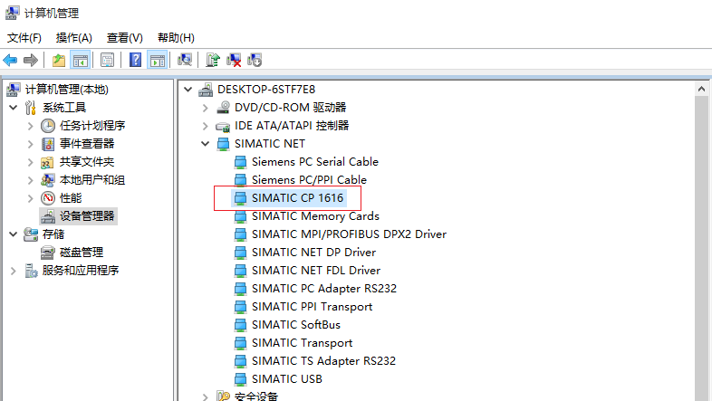The height and width of the screenshot is (401, 712).
Task: Open the 操作(A) menu
Action: (x=73, y=38)
